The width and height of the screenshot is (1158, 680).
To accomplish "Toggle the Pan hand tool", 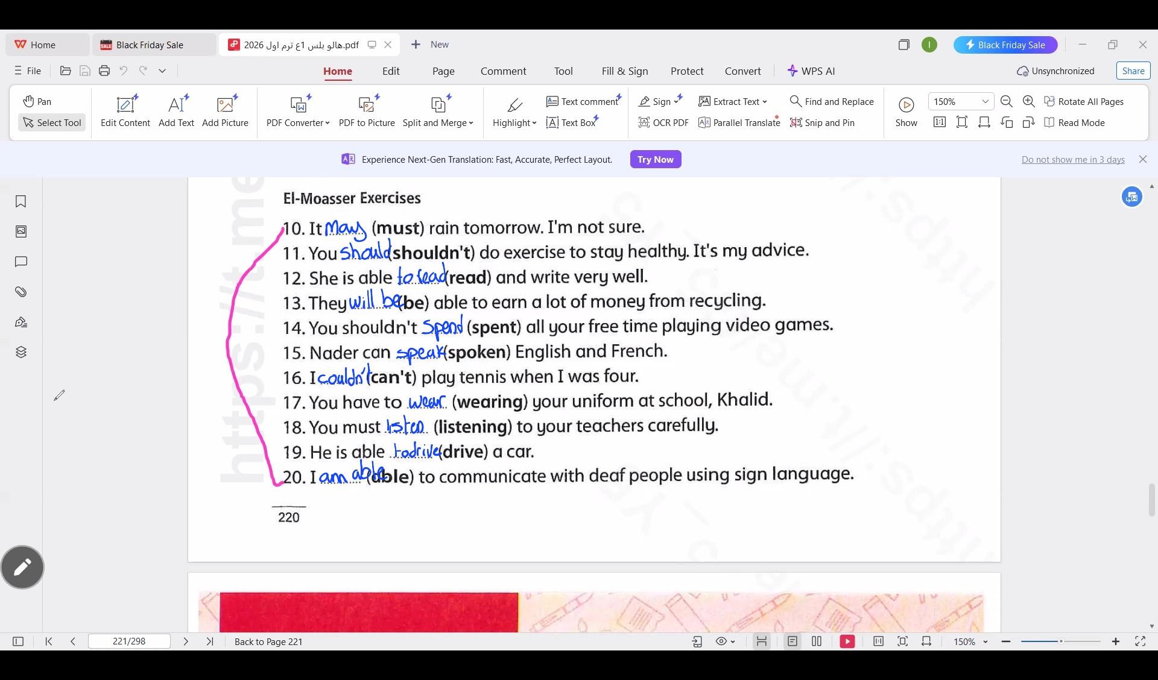I will point(37,101).
